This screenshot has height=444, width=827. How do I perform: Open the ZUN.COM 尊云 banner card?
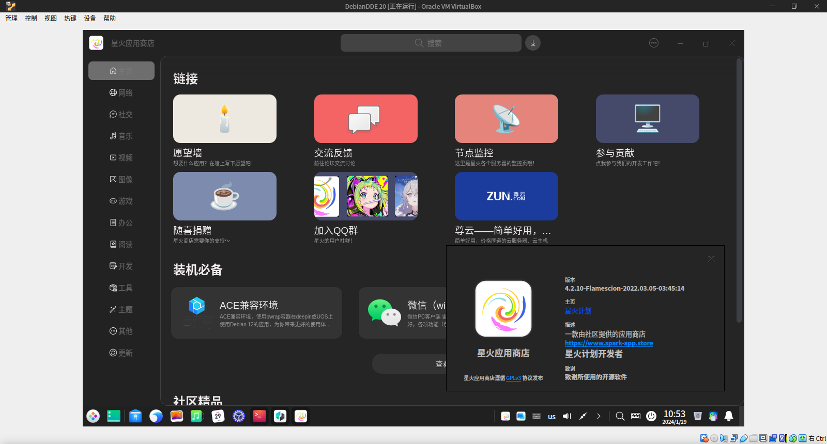click(507, 196)
